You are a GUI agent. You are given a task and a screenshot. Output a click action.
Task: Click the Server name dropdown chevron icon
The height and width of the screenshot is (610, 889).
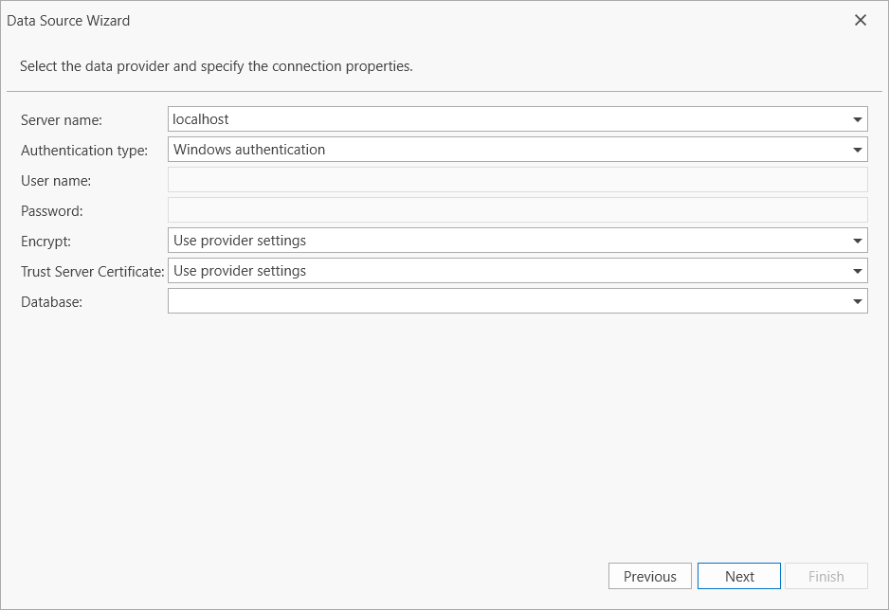pyautogui.click(x=859, y=118)
